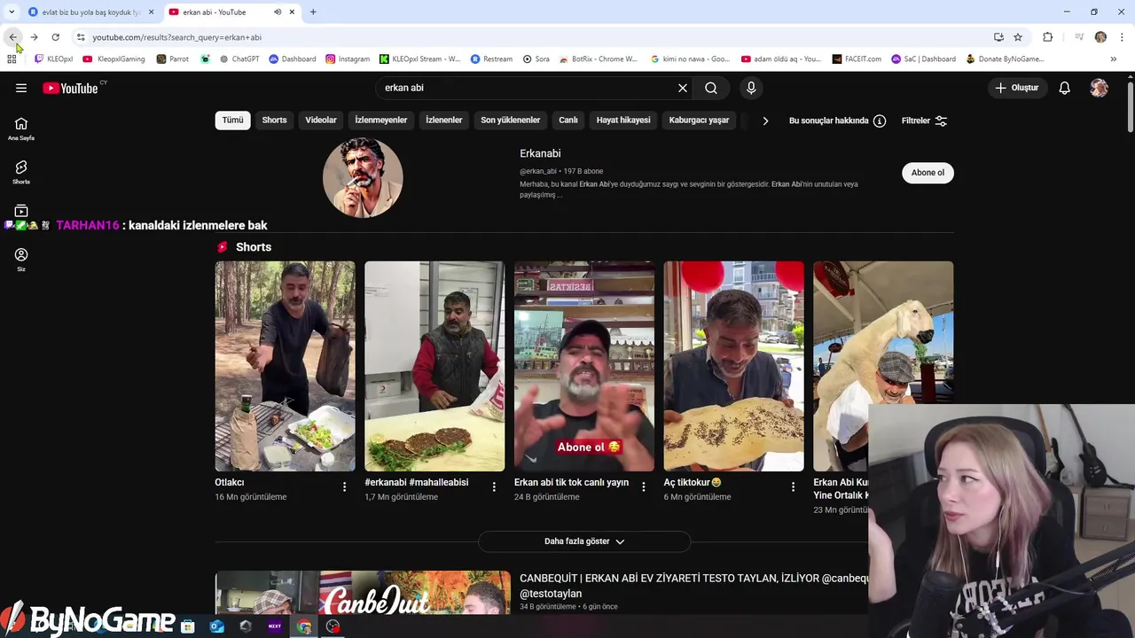Open the Filtreler filter options
Screen dimensions: 1135x638
tap(924, 121)
